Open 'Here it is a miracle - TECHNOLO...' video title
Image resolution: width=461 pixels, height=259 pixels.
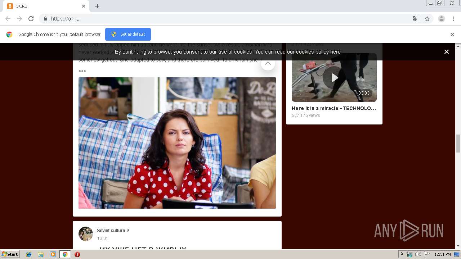[x=334, y=108]
